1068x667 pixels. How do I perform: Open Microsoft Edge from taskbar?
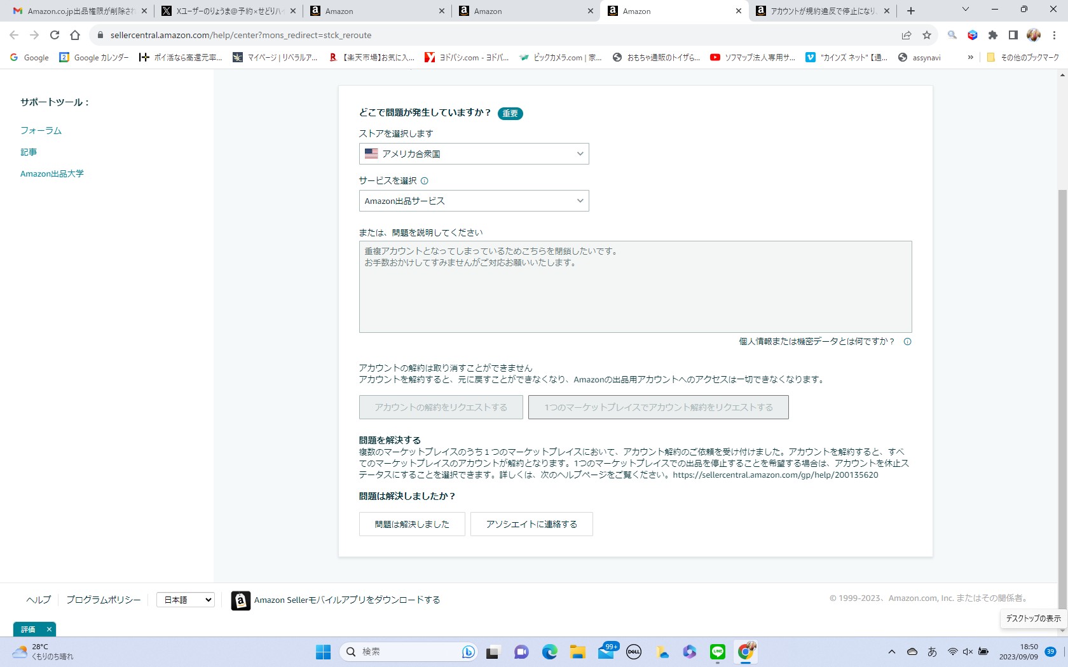(549, 652)
